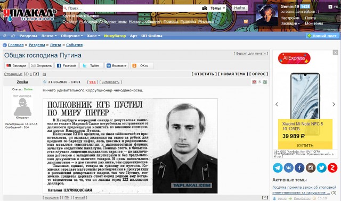Screen dimensions: 341x201
Task: Open the Почта mailbox link
Action: click(310, 18)
